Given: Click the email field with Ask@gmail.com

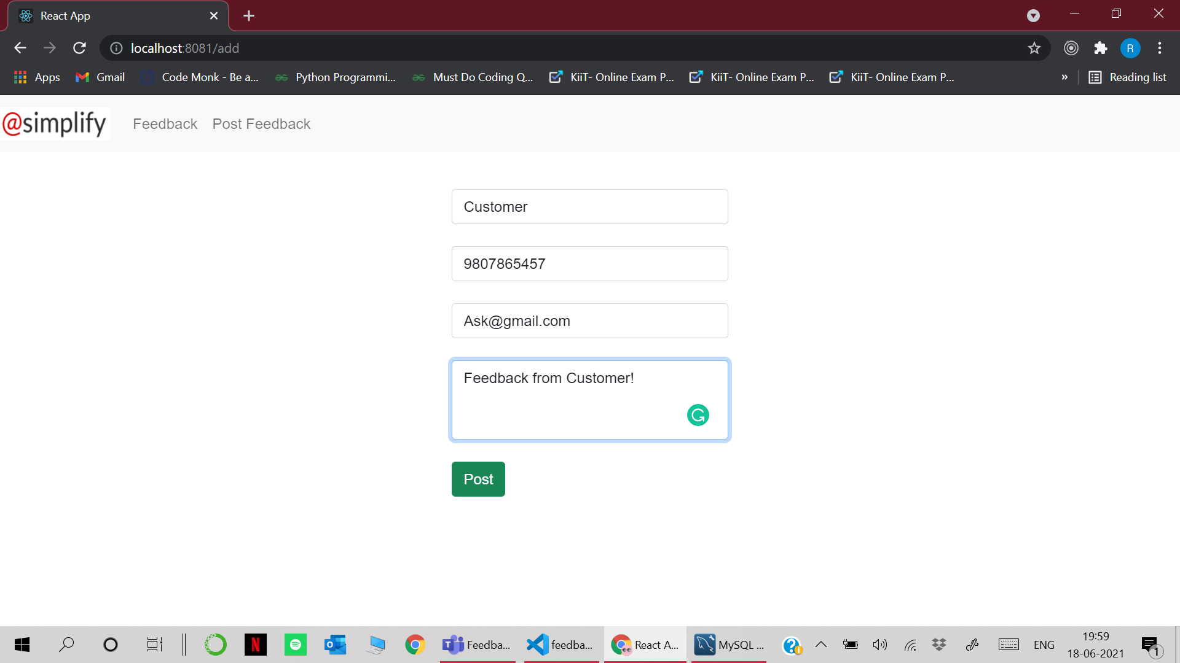Looking at the screenshot, I should (x=589, y=321).
